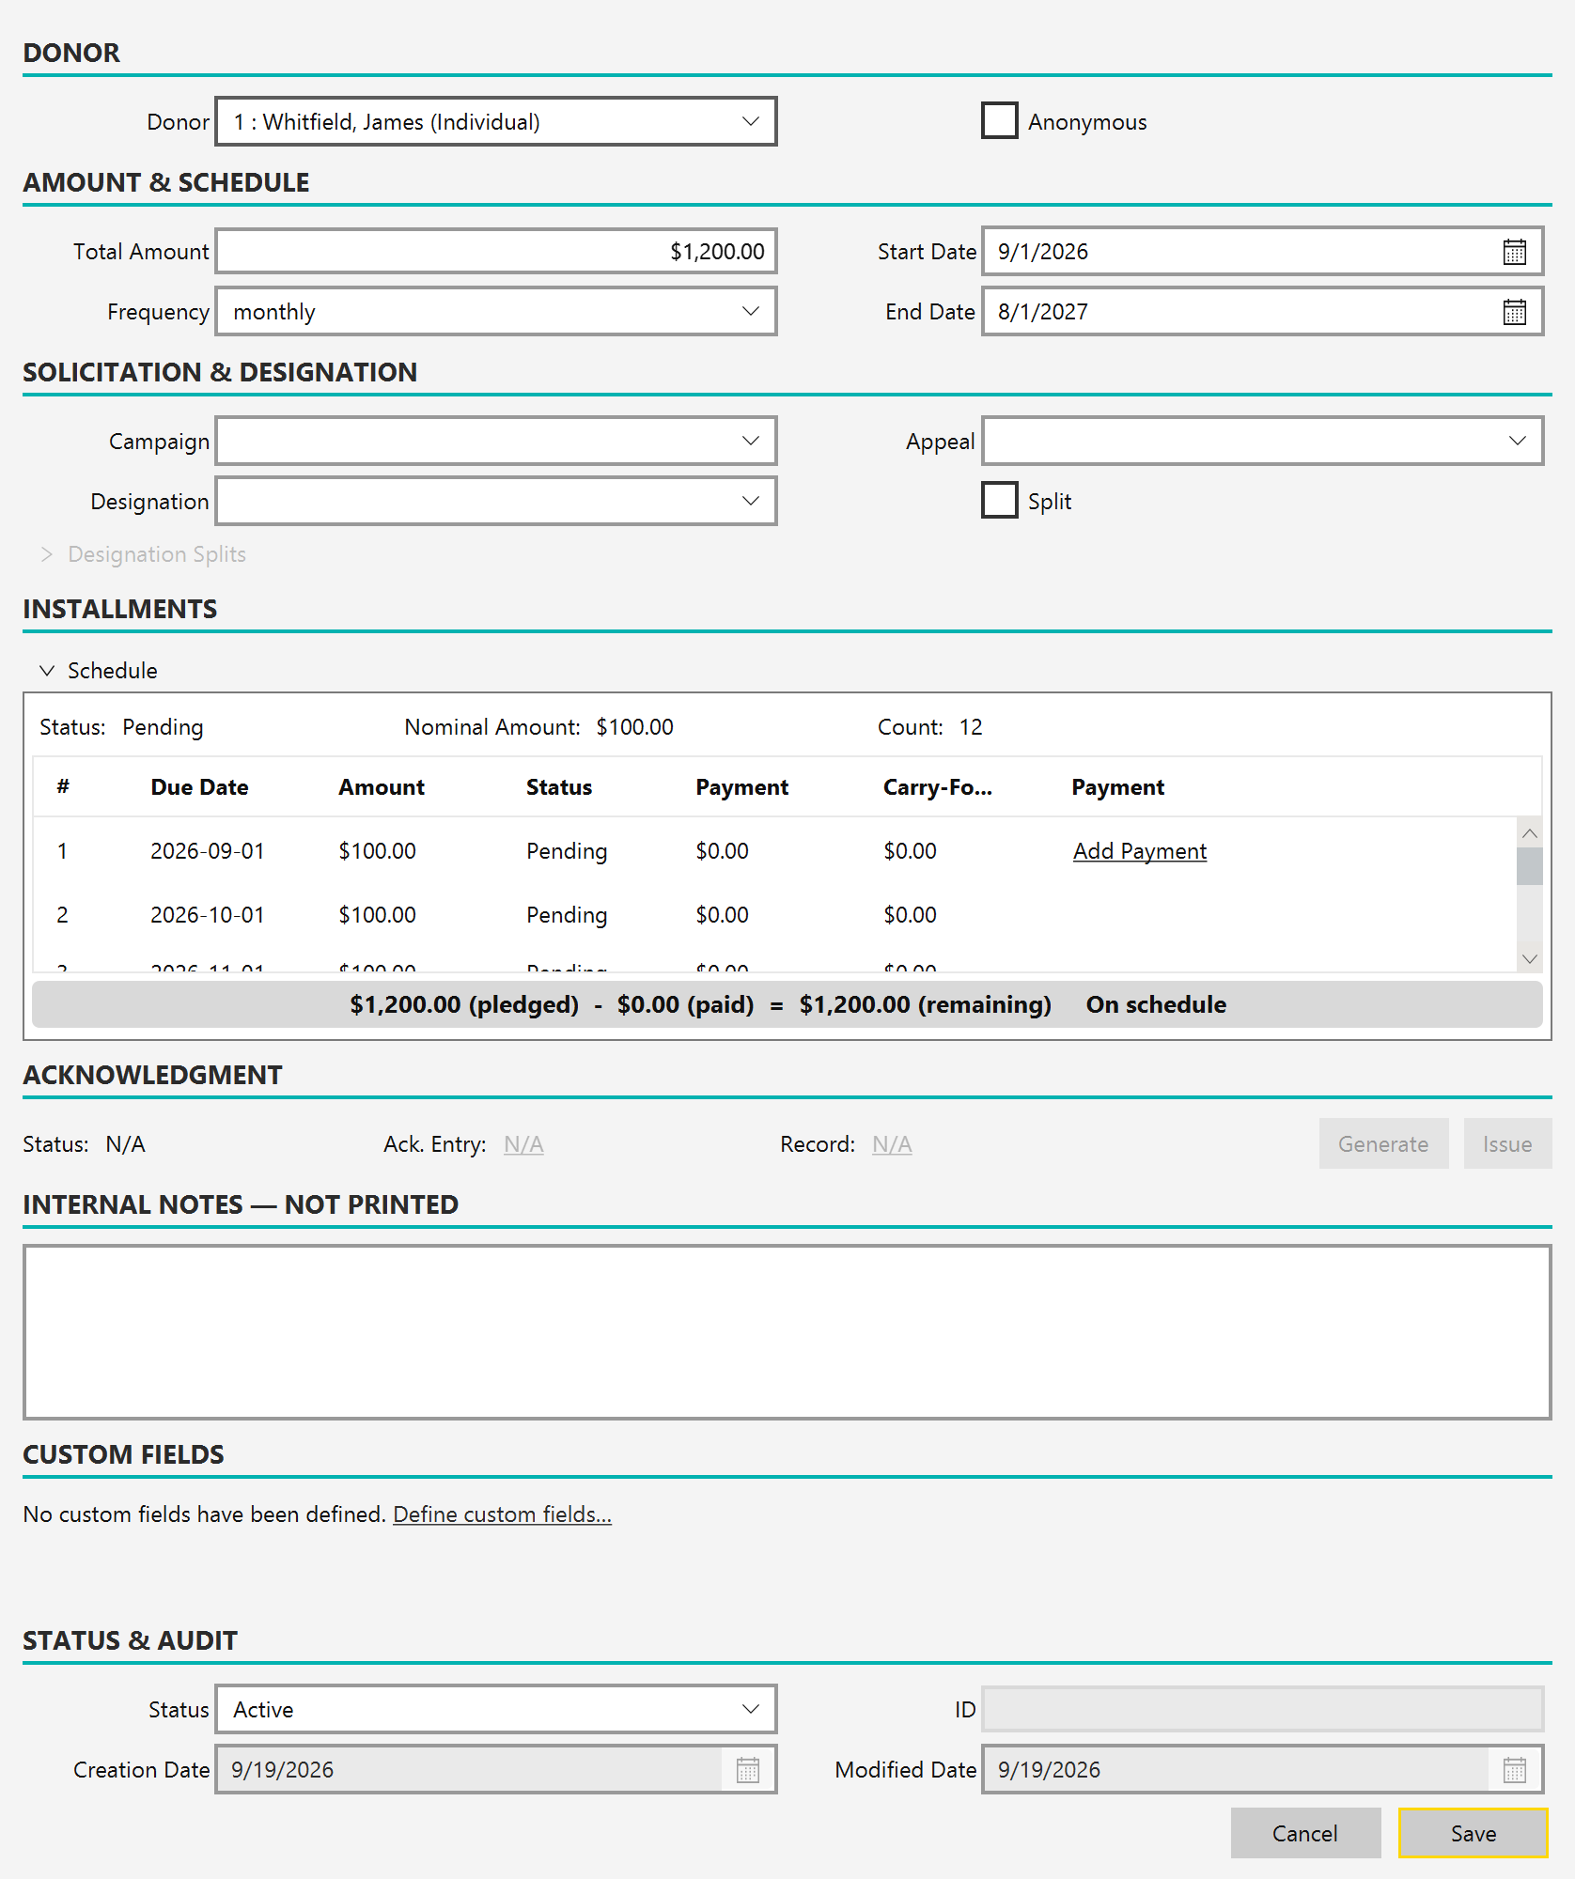Click the Define custom fields link
Image resolution: width=1575 pixels, height=1879 pixels.
point(502,1514)
